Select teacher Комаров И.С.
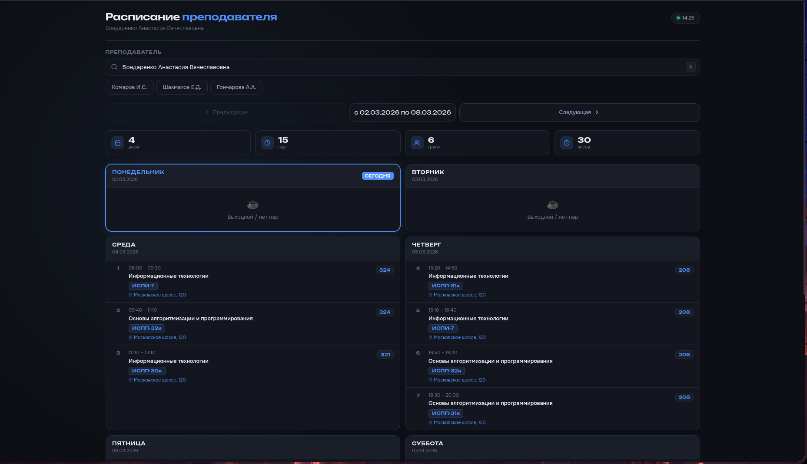The height and width of the screenshot is (464, 807). coord(129,87)
